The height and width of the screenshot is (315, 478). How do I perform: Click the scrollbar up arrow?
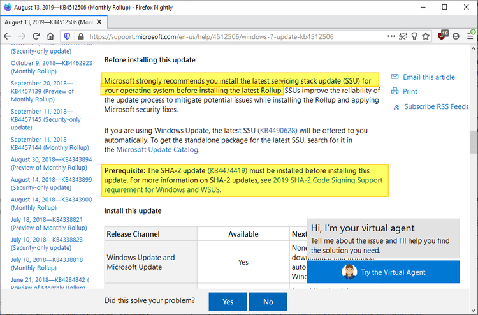[473, 48]
